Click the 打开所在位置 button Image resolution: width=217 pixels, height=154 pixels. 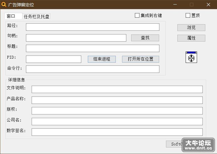coord(141,59)
